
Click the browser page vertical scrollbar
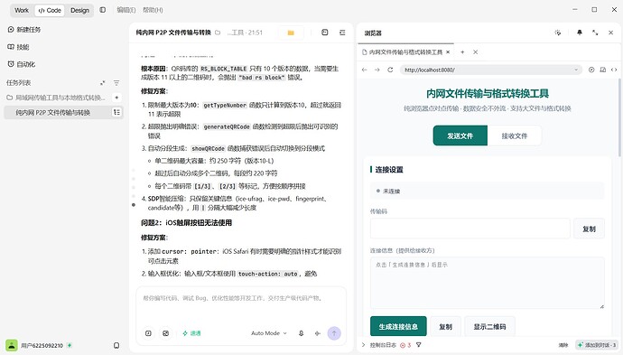tap(619, 117)
